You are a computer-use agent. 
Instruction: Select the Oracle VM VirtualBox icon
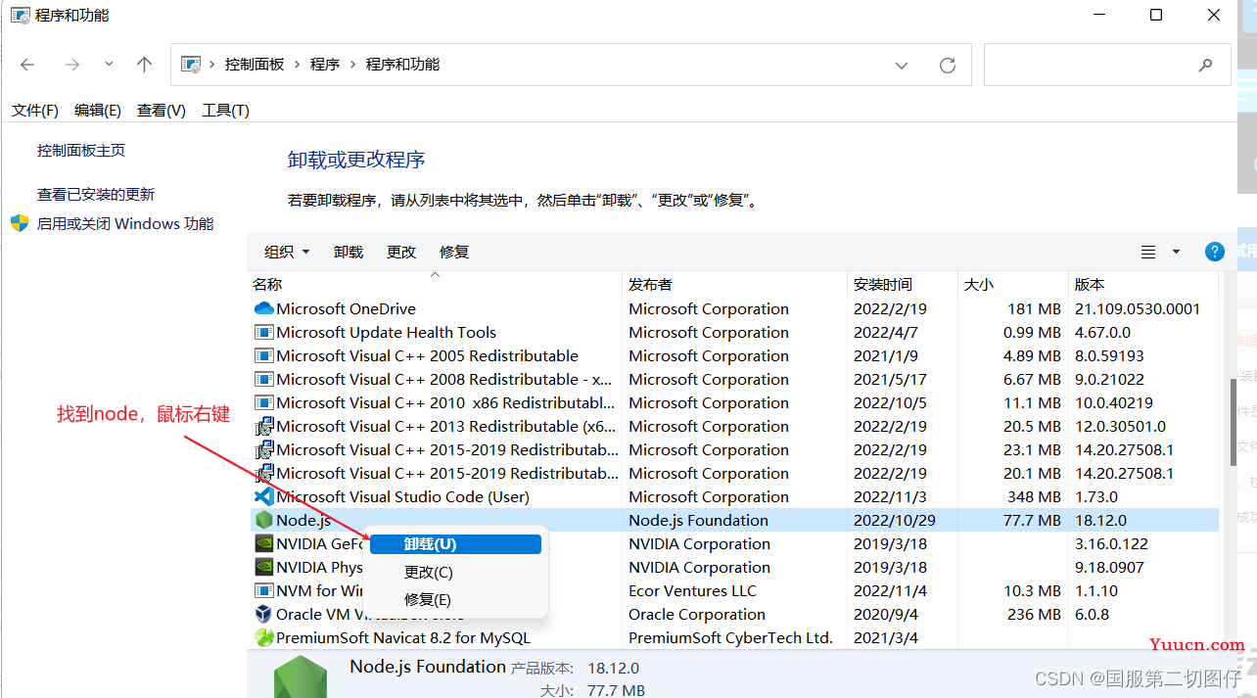click(263, 614)
